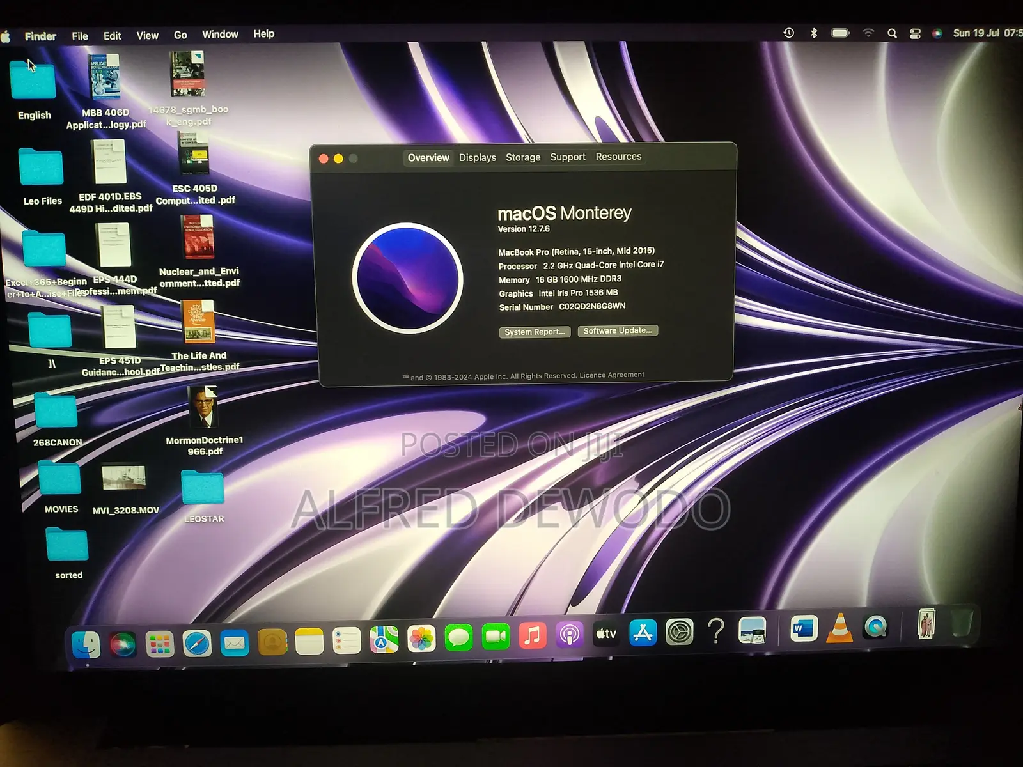Open the Licence Agreement link
Image resolution: width=1023 pixels, height=767 pixels.
click(x=612, y=375)
